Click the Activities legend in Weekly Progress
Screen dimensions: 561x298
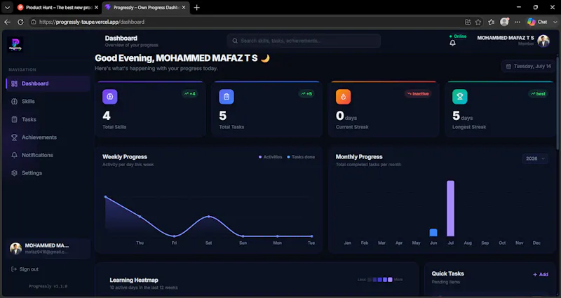(x=270, y=156)
